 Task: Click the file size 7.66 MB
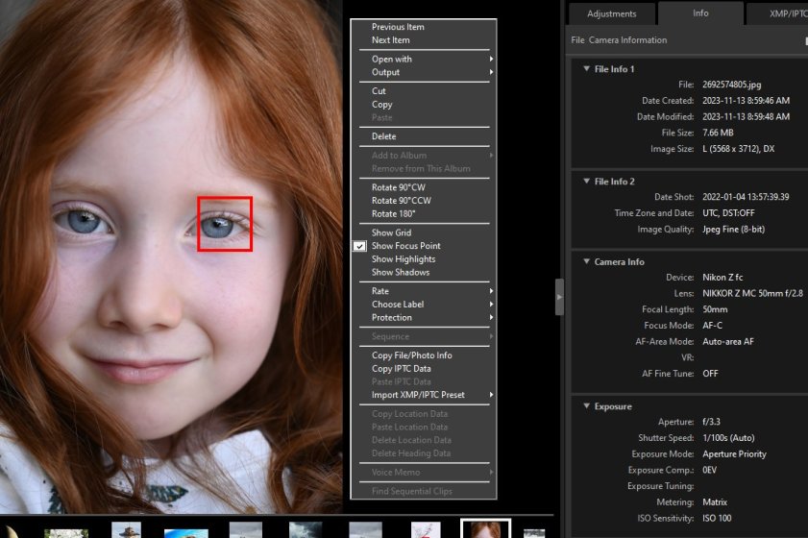718,133
